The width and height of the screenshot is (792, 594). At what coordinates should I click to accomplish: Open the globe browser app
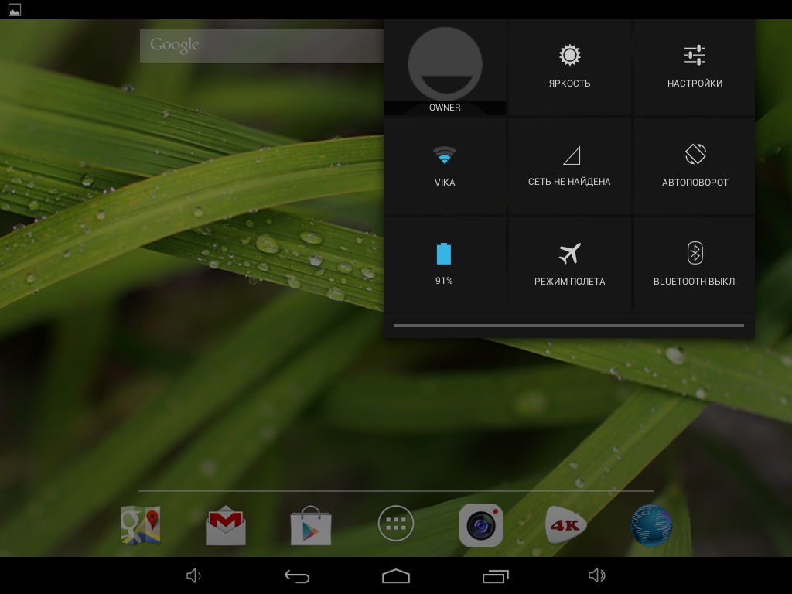click(x=650, y=525)
